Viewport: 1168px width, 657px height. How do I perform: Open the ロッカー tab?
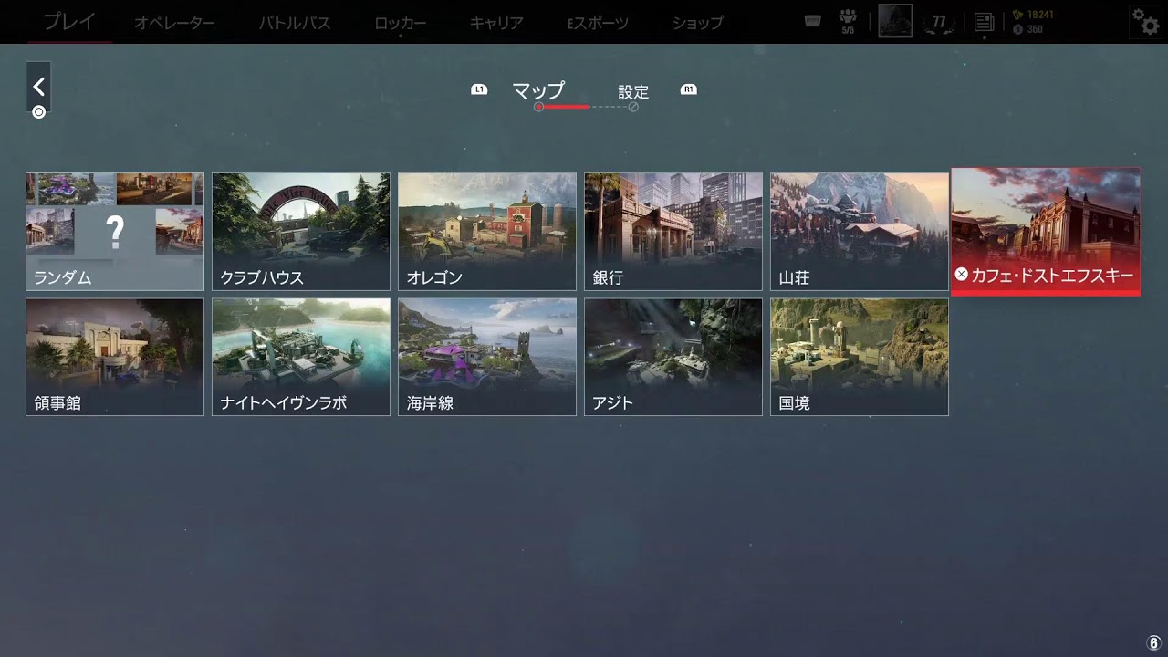(401, 23)
